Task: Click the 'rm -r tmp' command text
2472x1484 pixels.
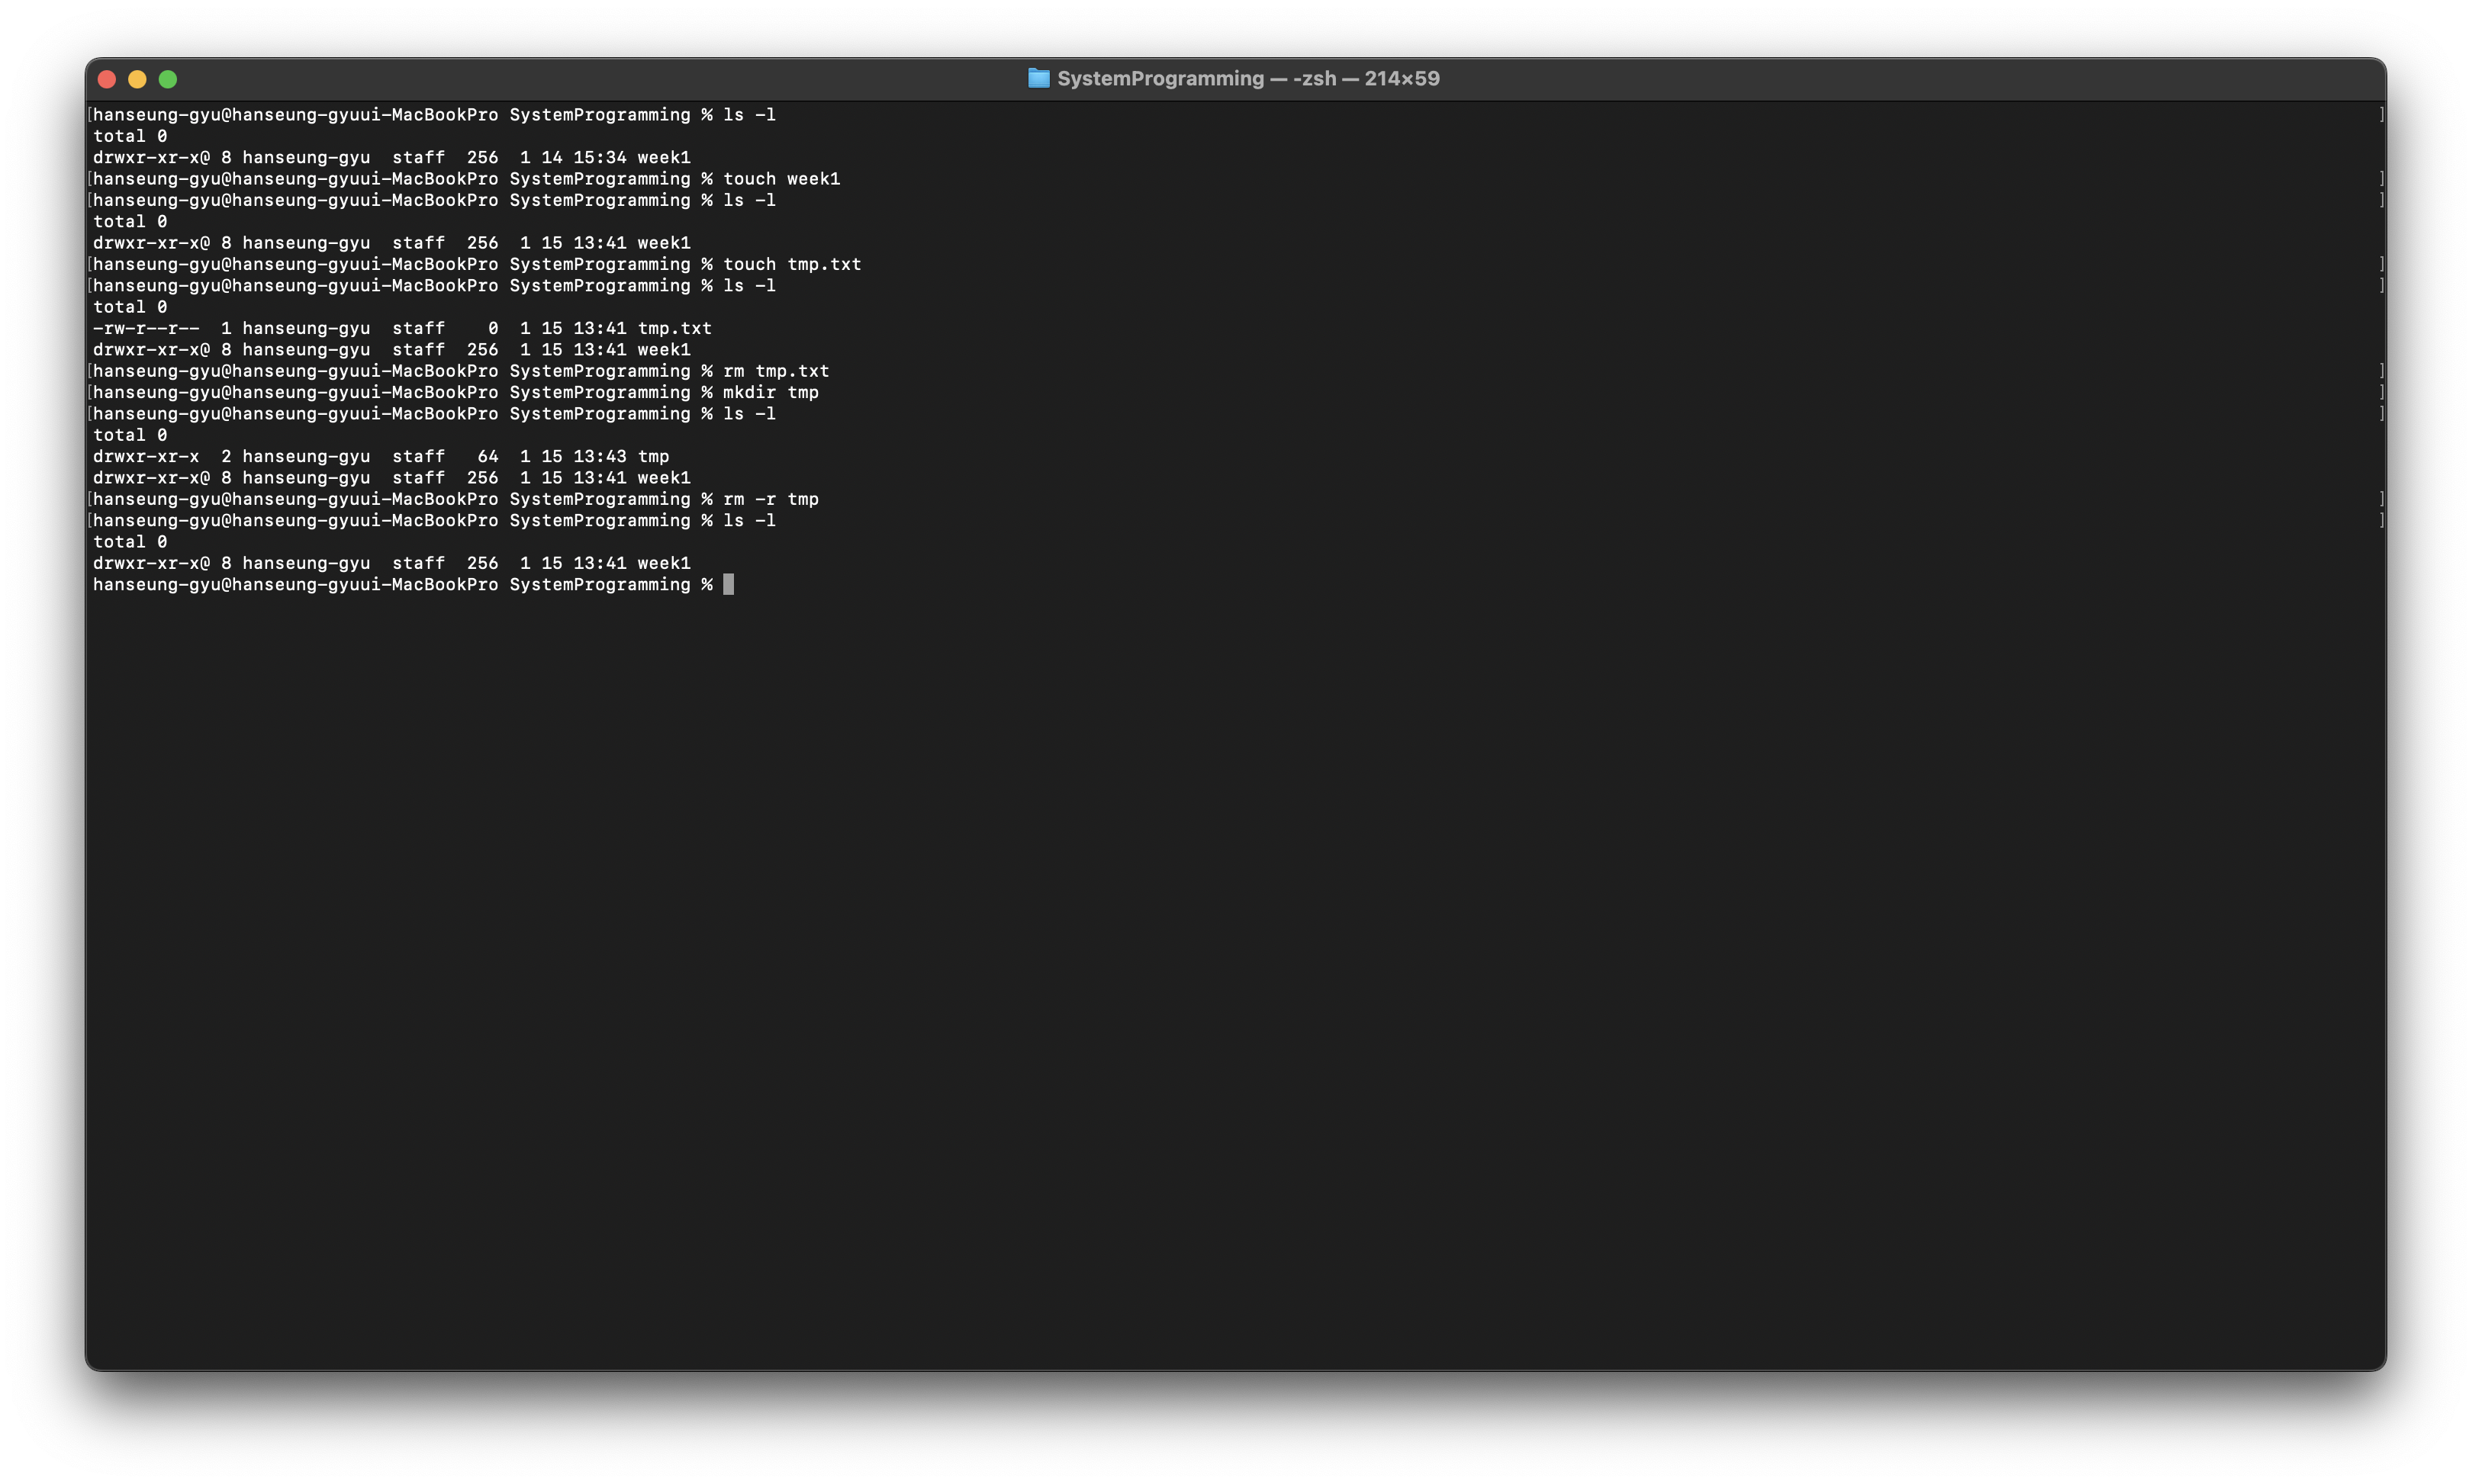Action: click(x=771, y=499)
